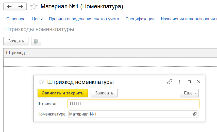This screenshot has width=217, height=132.
Task: Open the Цены section
Action: coord(37,19)
